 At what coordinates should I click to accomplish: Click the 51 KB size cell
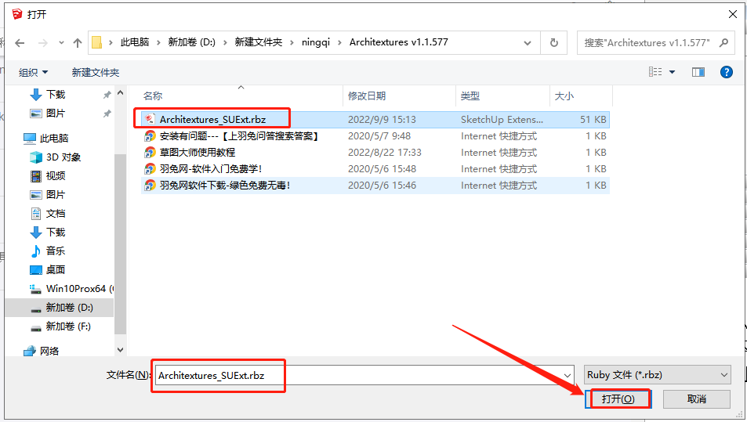pos(593,120)
